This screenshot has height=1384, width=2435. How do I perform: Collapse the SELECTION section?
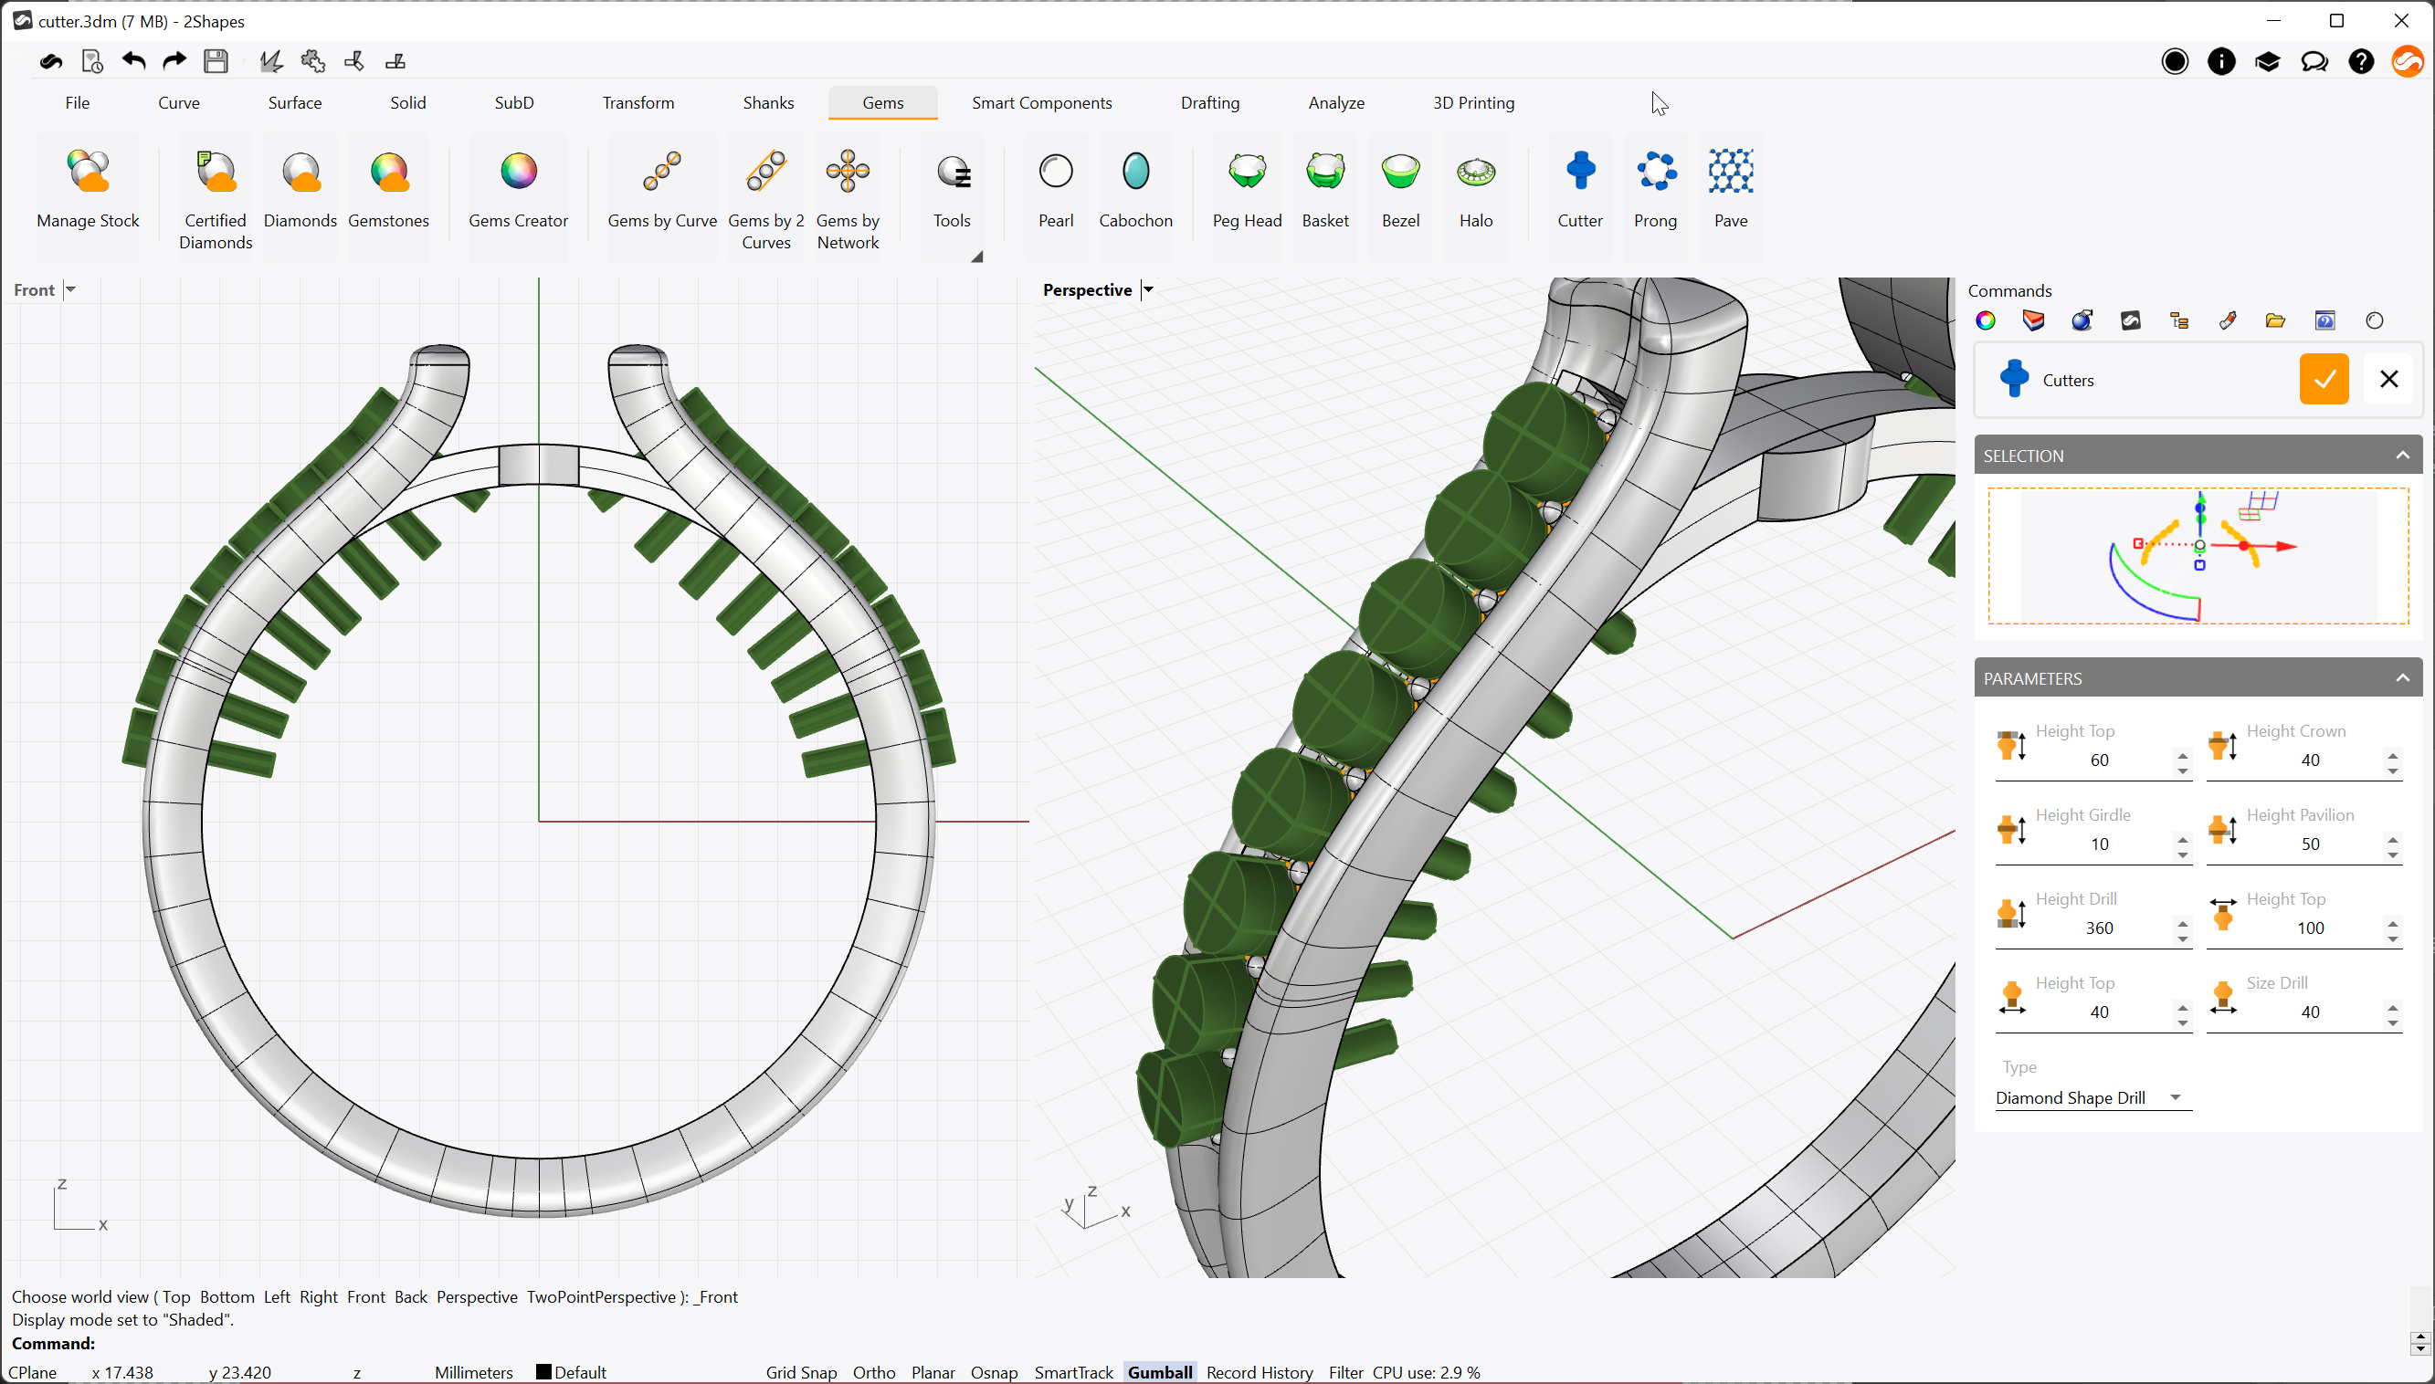point(2403,456)
